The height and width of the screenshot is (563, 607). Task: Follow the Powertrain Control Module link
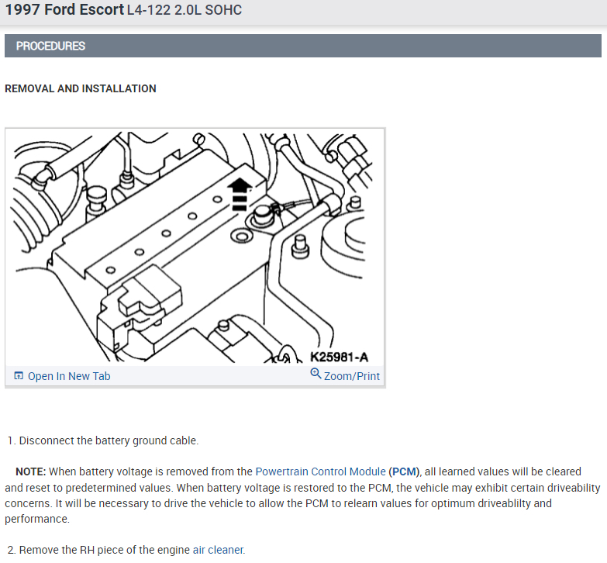click(320, 471)
